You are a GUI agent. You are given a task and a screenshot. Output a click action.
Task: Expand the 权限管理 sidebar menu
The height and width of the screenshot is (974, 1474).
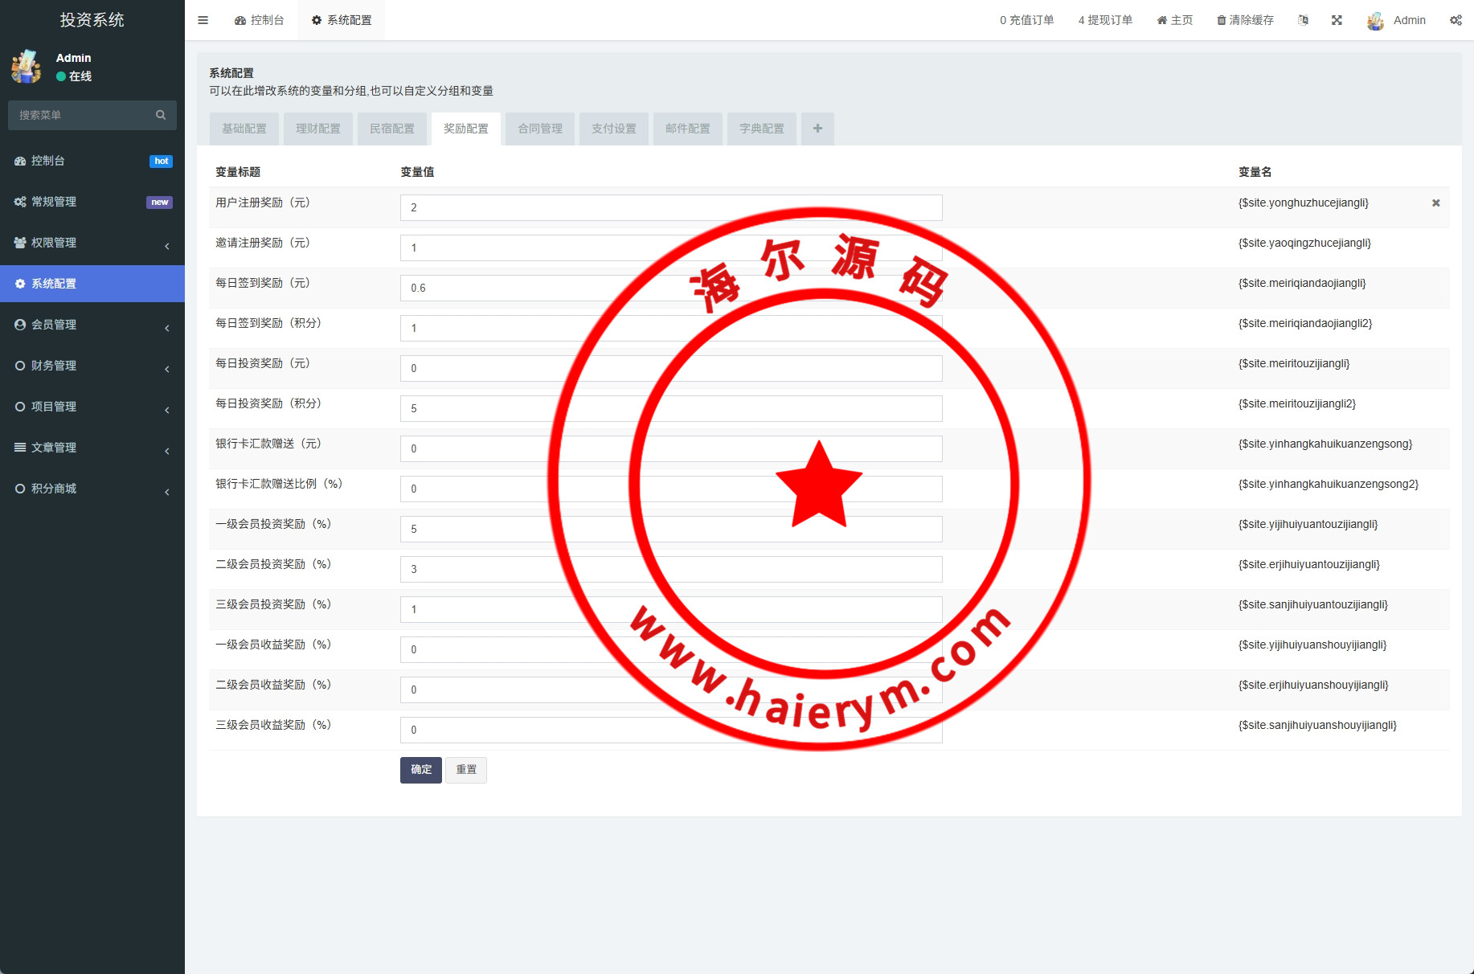click(x=92, y=243)
